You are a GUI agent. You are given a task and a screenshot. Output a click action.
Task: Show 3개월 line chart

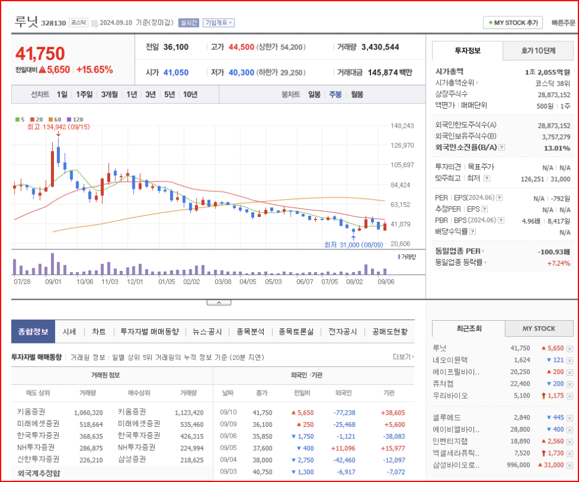click(x=109, y=95)
